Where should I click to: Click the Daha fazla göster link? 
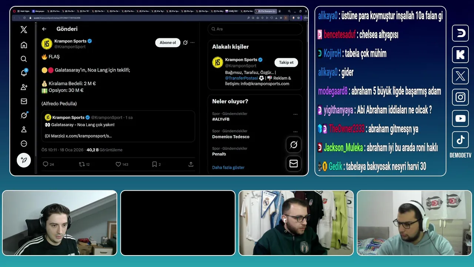(228, 168)
